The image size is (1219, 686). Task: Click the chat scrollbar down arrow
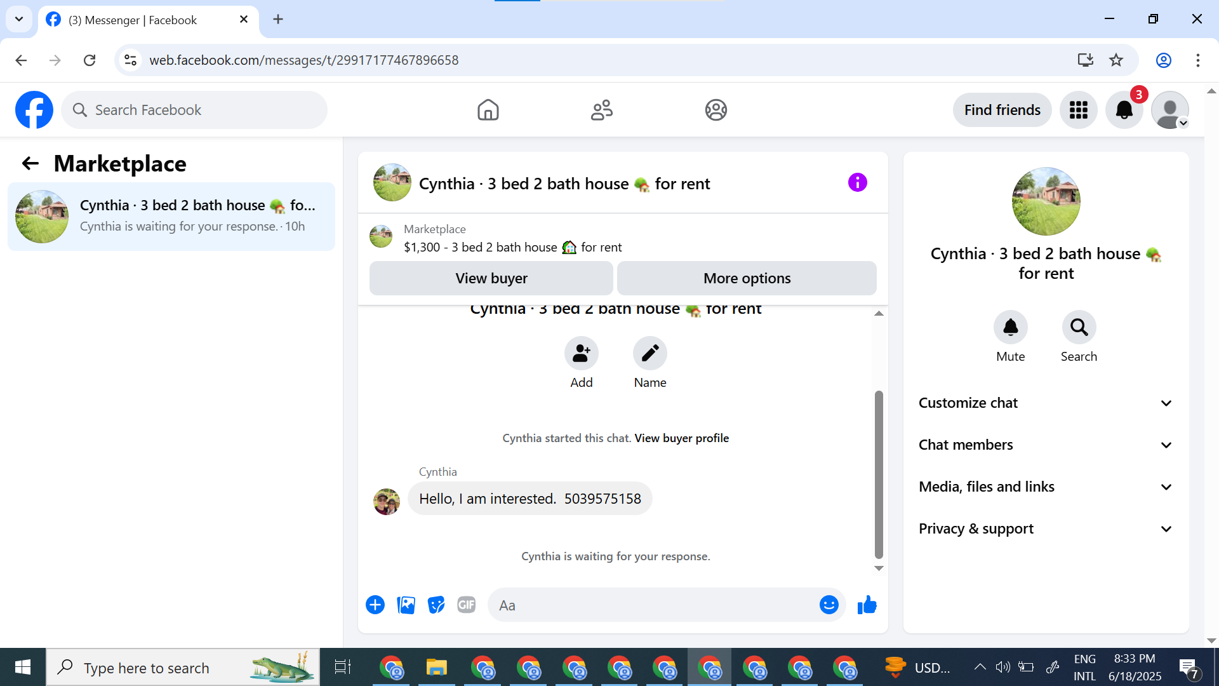point(879,568)
